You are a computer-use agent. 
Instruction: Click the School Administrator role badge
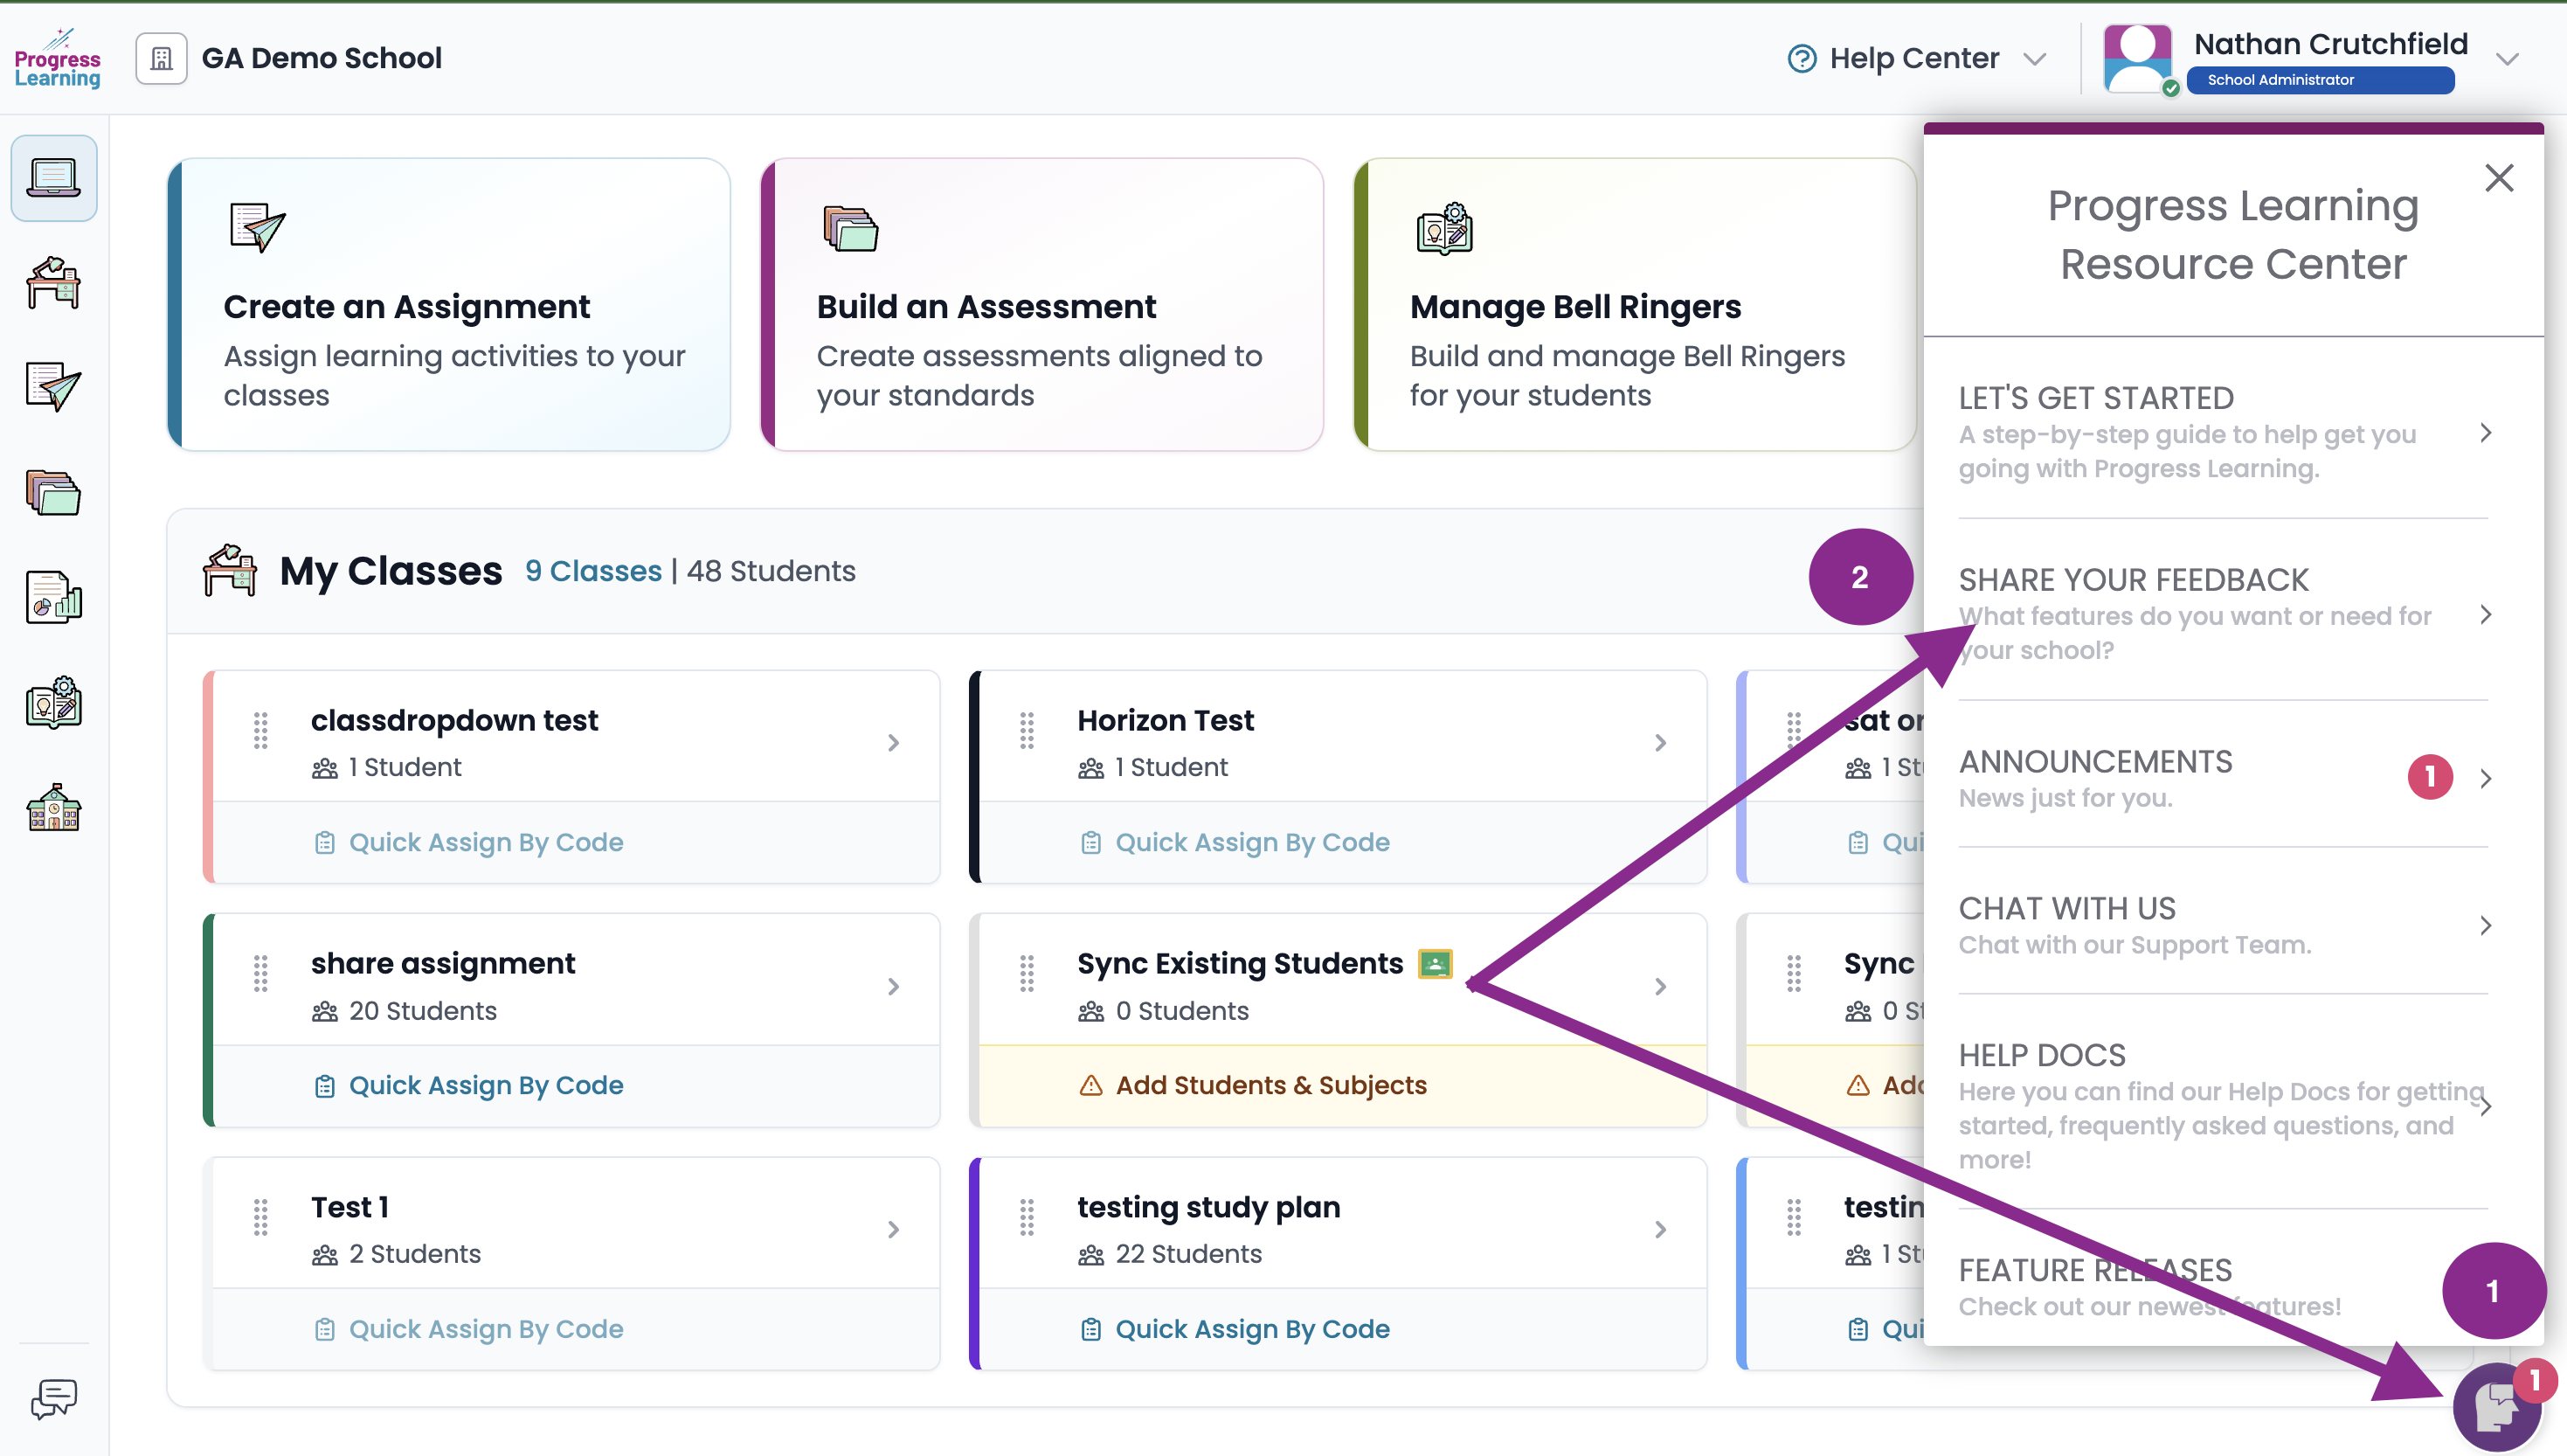coord(2320,80)
